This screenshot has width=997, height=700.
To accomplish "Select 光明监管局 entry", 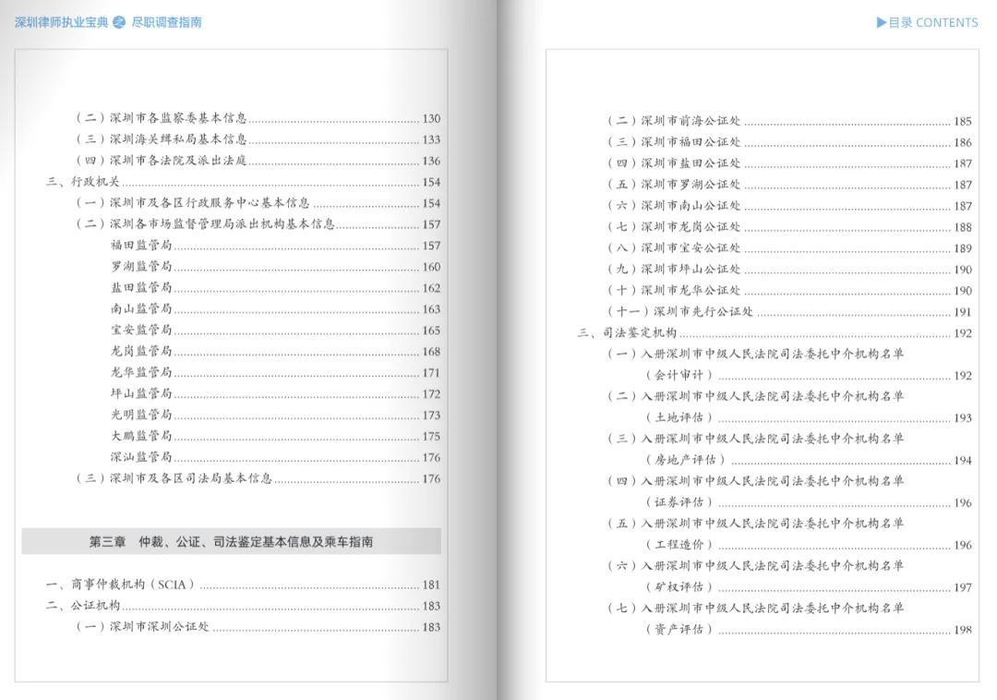I will (x=275, y=416).
